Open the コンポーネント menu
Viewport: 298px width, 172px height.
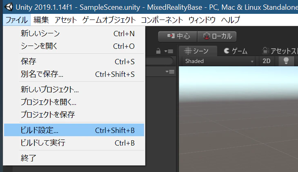[x=162, y=20]
